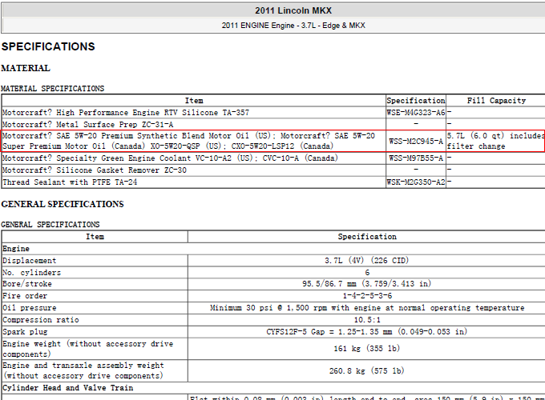Image resolution: width=545 pixels, height=400 pixels.
Task: Click the 'Minimum 30 psi @ 1,500 rpm' value
Action: tap(367, 308)
